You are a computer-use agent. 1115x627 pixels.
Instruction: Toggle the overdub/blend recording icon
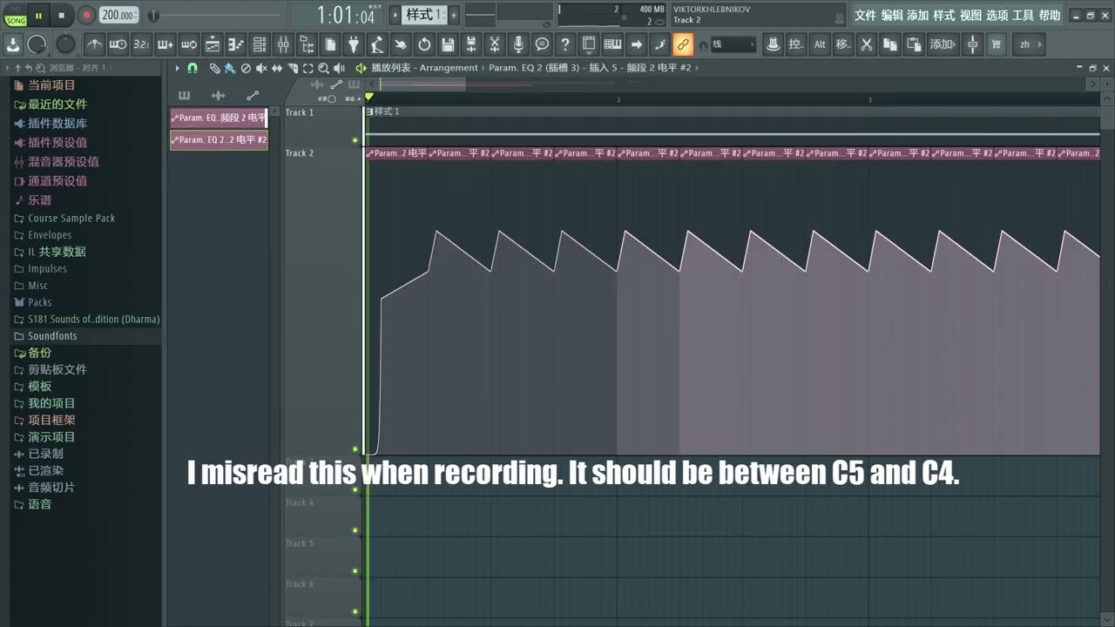(x=166, y=44)
